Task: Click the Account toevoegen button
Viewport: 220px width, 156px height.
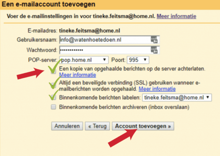Action: coord(143,126)
